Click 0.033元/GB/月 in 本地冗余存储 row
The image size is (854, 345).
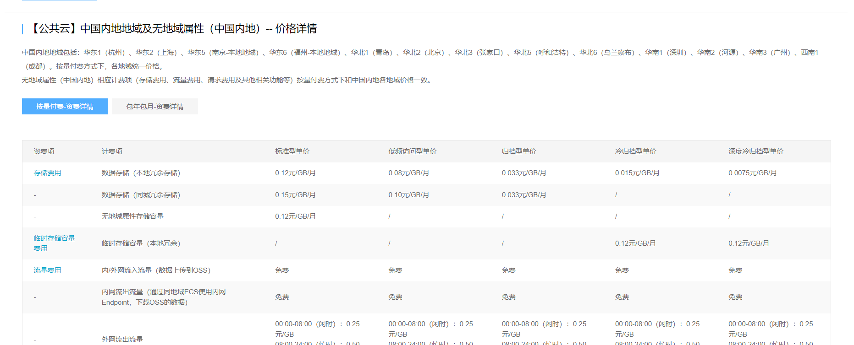pyautogui.click(x=523, y=173)
